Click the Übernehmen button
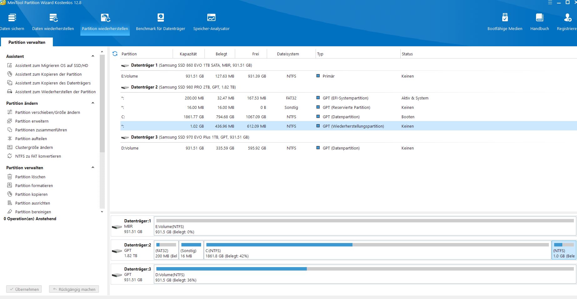577x299 pixels. [x=24, y=289]
